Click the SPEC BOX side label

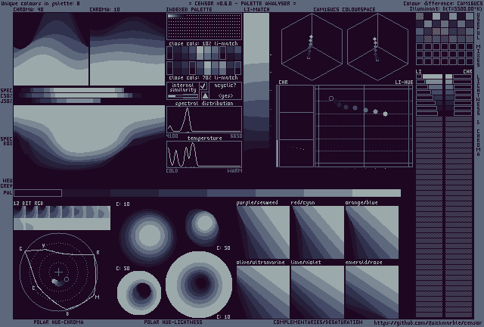pos(7,142)
